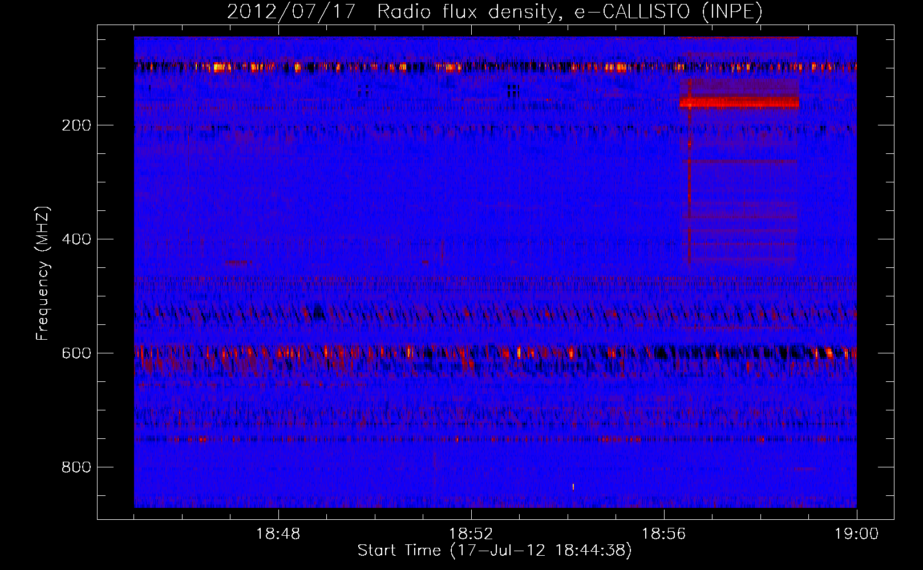Viewport: 923px width, 570px height.
Task: Click the small yellow spike below 800 MHz
Action: pyautogui.click(x=573, y=487)
